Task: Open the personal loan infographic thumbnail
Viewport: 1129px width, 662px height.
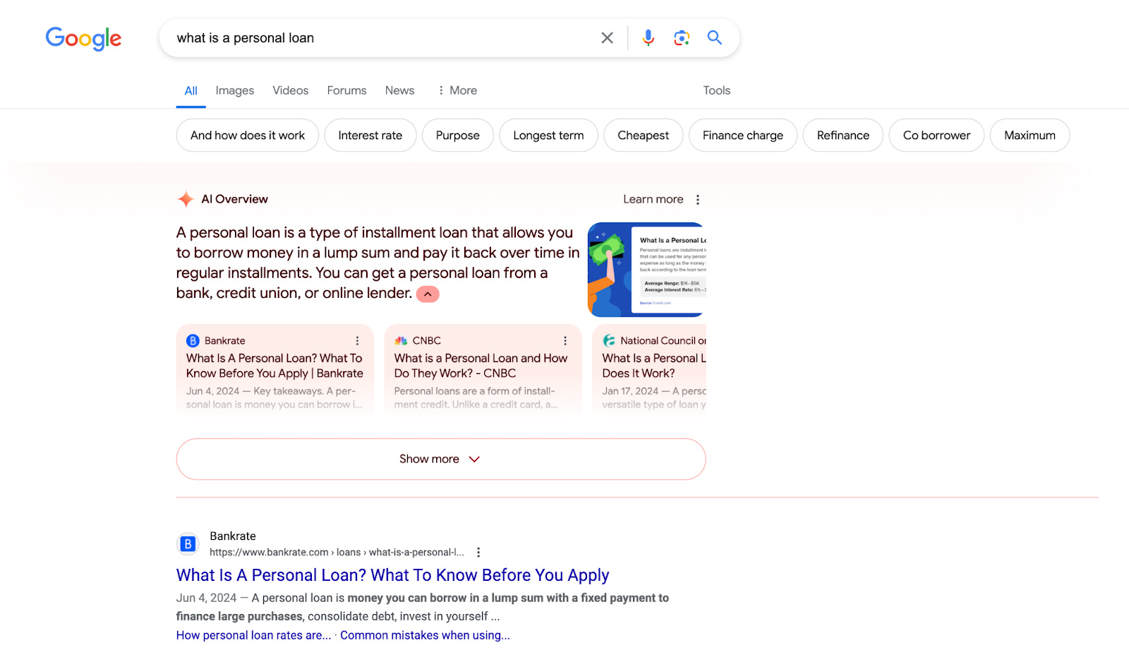Action: coord(647,270)
